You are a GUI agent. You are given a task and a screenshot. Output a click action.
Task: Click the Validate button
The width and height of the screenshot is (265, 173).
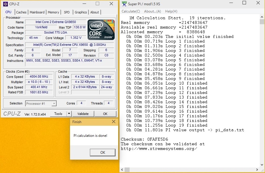tap(83, 114)
